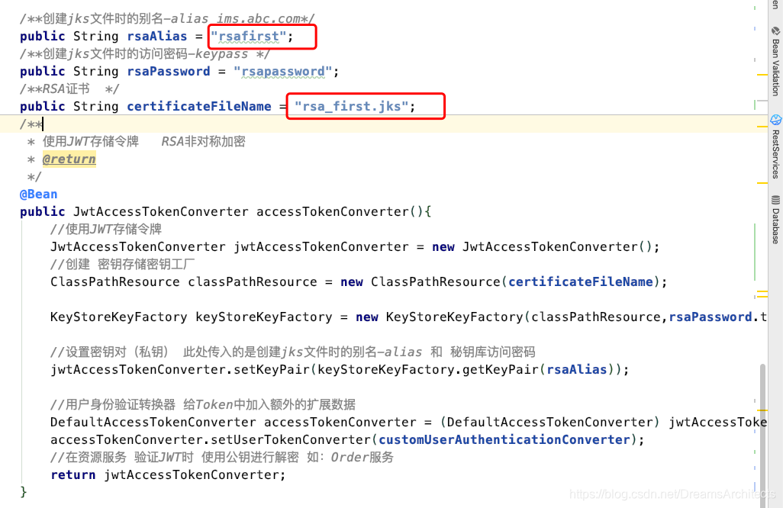Click the "/**创建jks文件时的访问密码-keypass */" comment
783x508 pixels.
pyautogui.click(x=145, y=54)
